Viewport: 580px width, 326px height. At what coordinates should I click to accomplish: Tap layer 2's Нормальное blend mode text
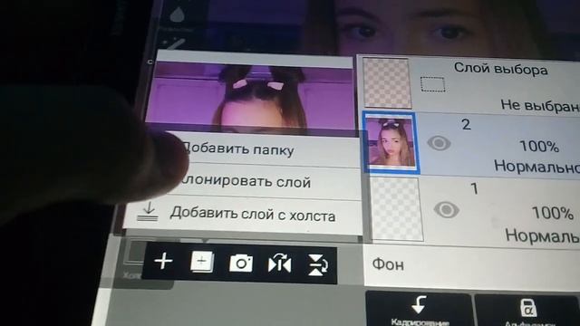pyautogui.click(x=537, y=167)
